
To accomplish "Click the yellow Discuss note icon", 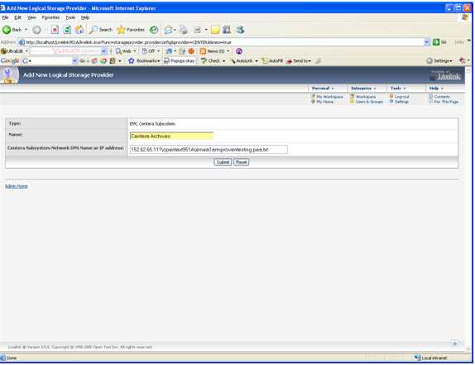I will [215, 30].
